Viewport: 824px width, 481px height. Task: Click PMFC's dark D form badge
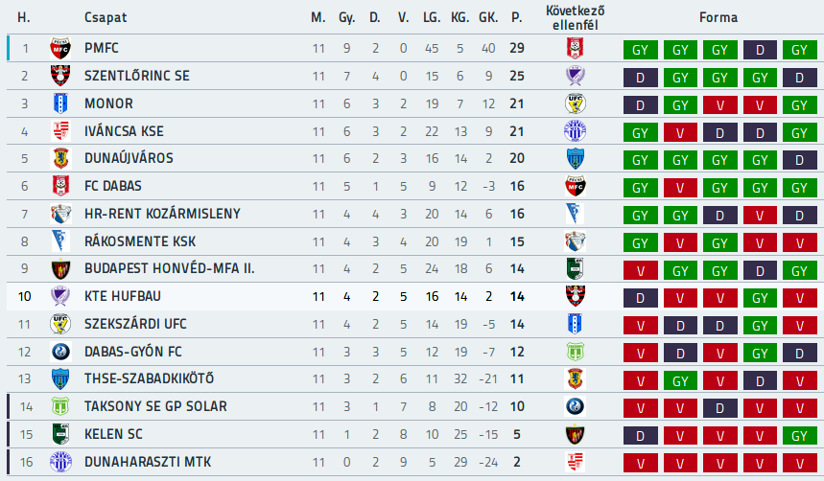(760, 50)
